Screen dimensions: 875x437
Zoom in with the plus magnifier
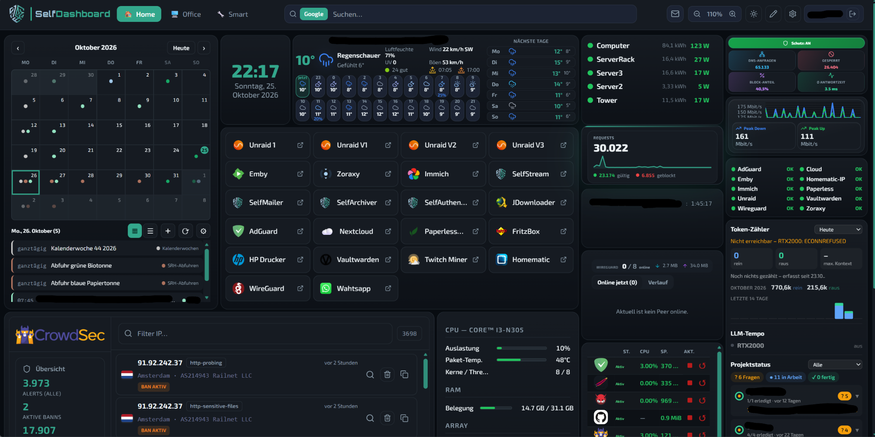[732, 14]
